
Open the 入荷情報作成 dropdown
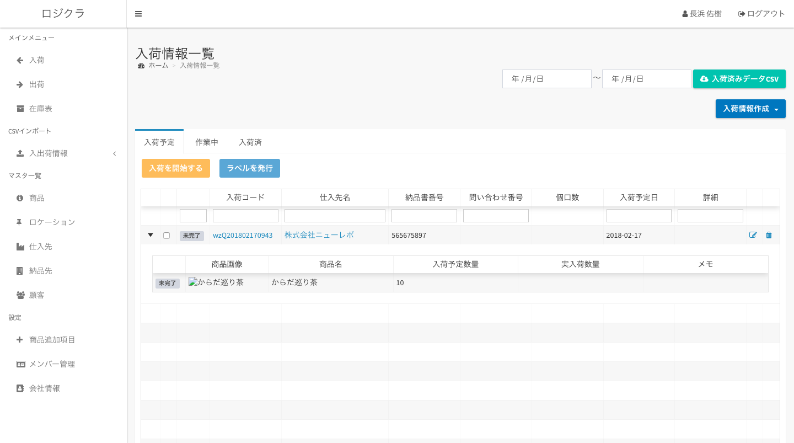tap(750, 109)
